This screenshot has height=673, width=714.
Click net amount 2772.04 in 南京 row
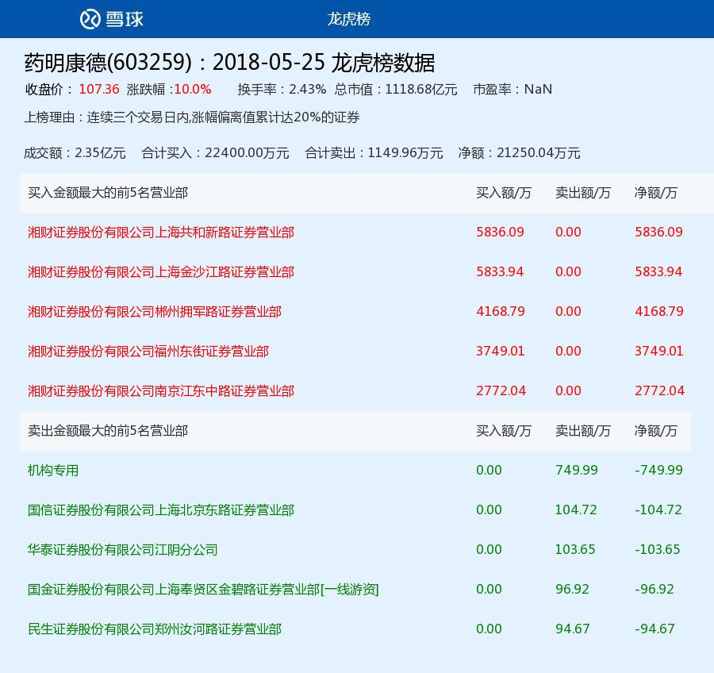click(x=660, y=390)
